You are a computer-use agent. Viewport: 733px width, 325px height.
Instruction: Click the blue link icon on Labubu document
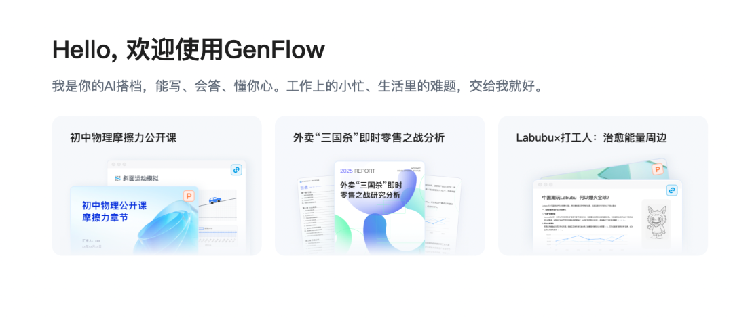(x=672, y=190)
